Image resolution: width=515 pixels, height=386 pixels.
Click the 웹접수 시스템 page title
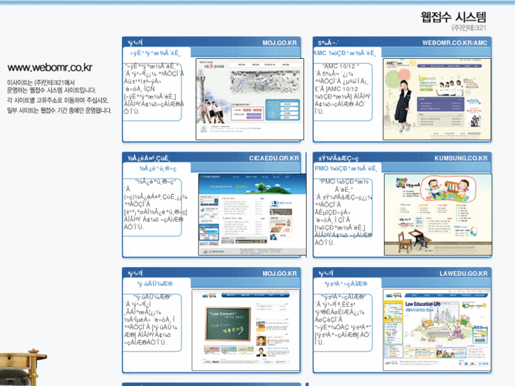pos(453,17)
